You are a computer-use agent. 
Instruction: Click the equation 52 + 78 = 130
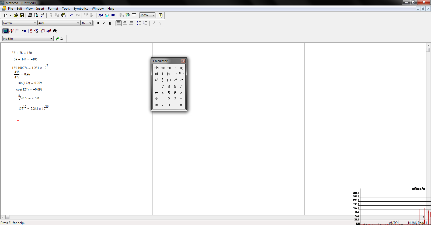[22, 53]
